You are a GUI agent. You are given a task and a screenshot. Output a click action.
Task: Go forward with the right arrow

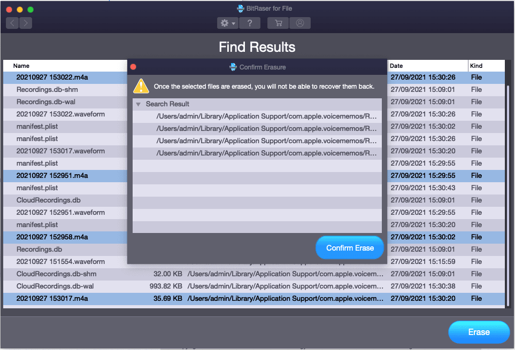(x=26, y=23)
